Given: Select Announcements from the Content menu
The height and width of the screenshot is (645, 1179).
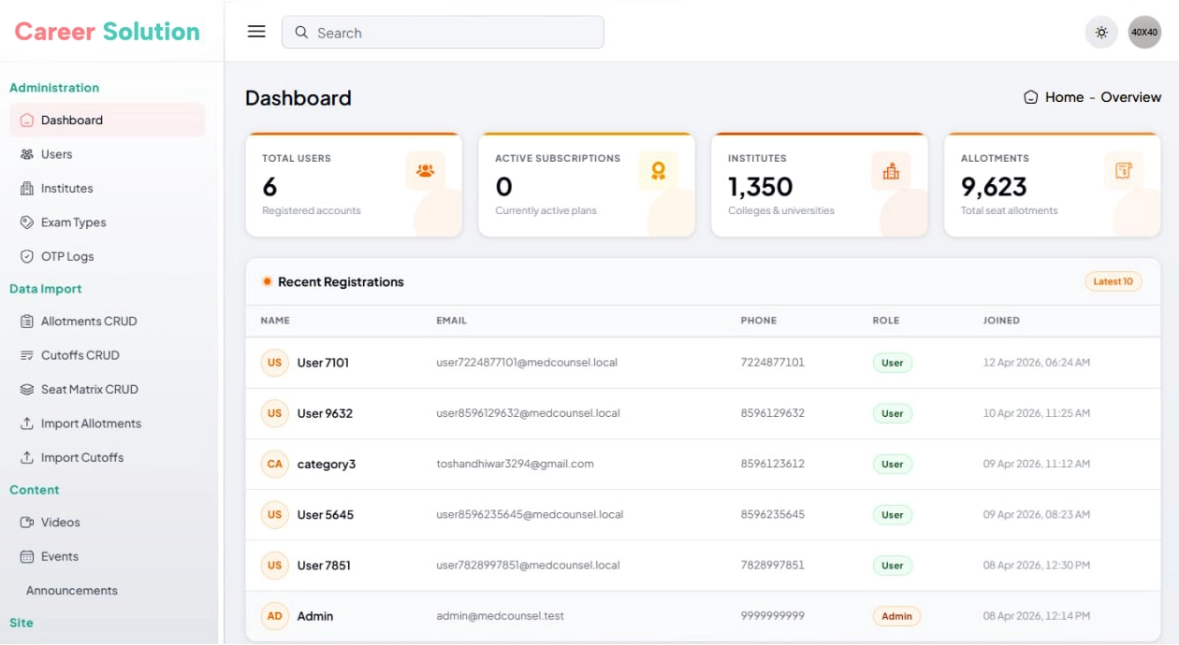Looking at the screenshot, I should click(x=73, y=590).
